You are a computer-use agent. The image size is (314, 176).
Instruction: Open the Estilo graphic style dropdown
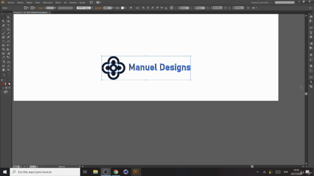click(125, 8)
